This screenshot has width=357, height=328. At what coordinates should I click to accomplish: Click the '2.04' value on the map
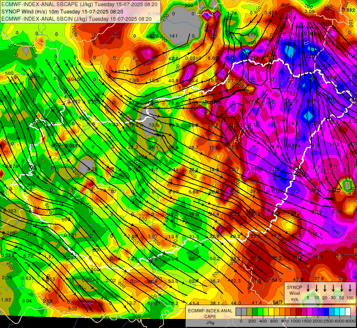[x=337, y=211]
